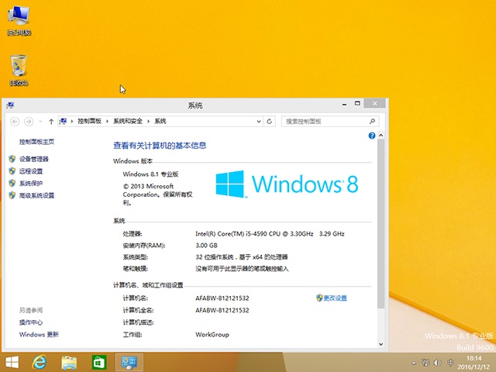This screenshot has width=496, height=372.
Task: Open the Windows Store taskbar icon
Action: (x=99, y=363)
